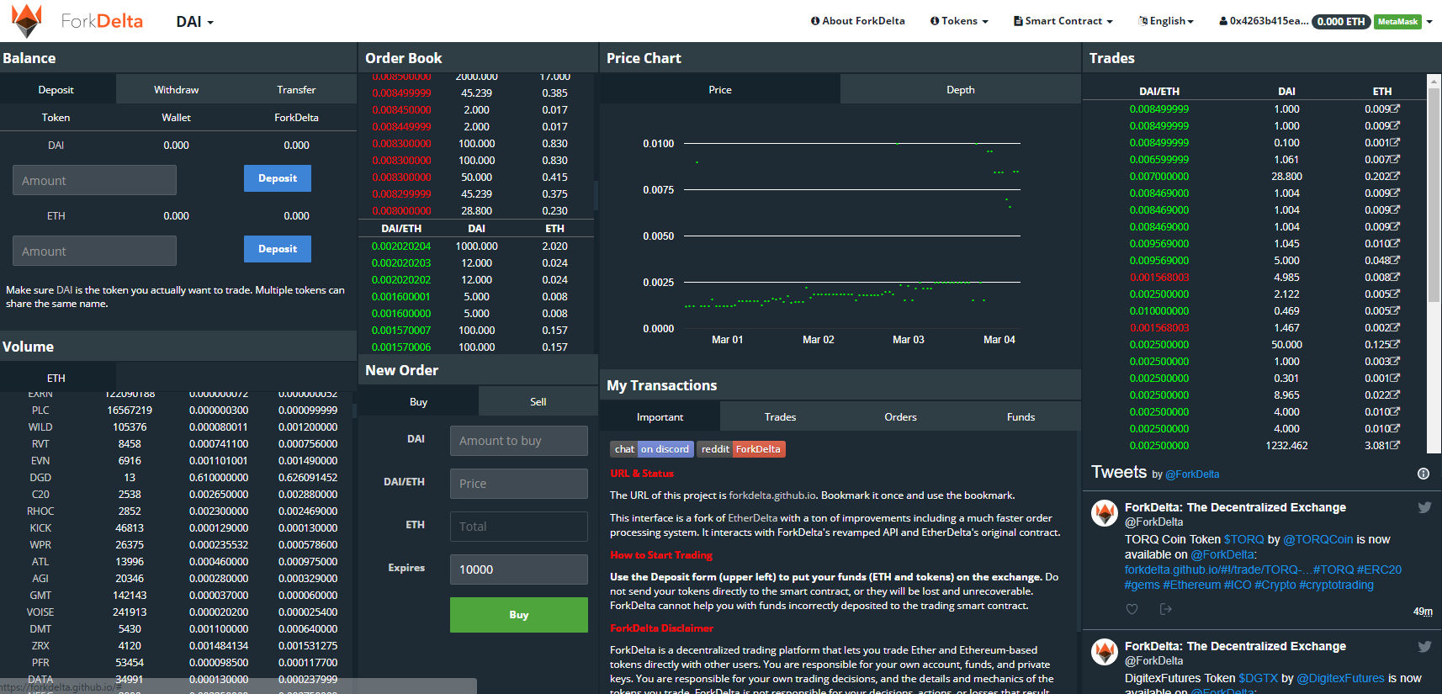Open the EtherDelta link

[x=752, y=518]
